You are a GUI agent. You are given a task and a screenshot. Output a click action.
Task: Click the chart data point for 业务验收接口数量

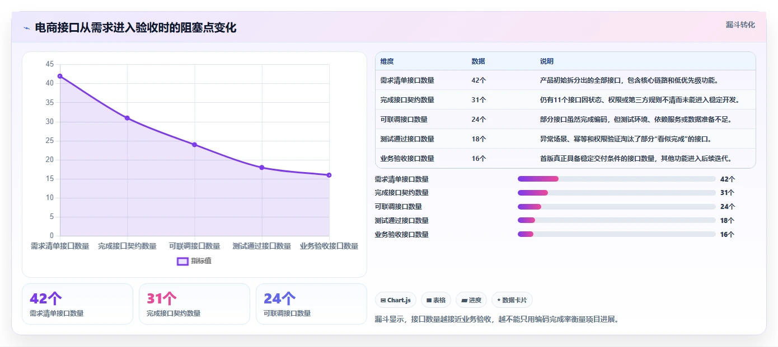point(329,175)
